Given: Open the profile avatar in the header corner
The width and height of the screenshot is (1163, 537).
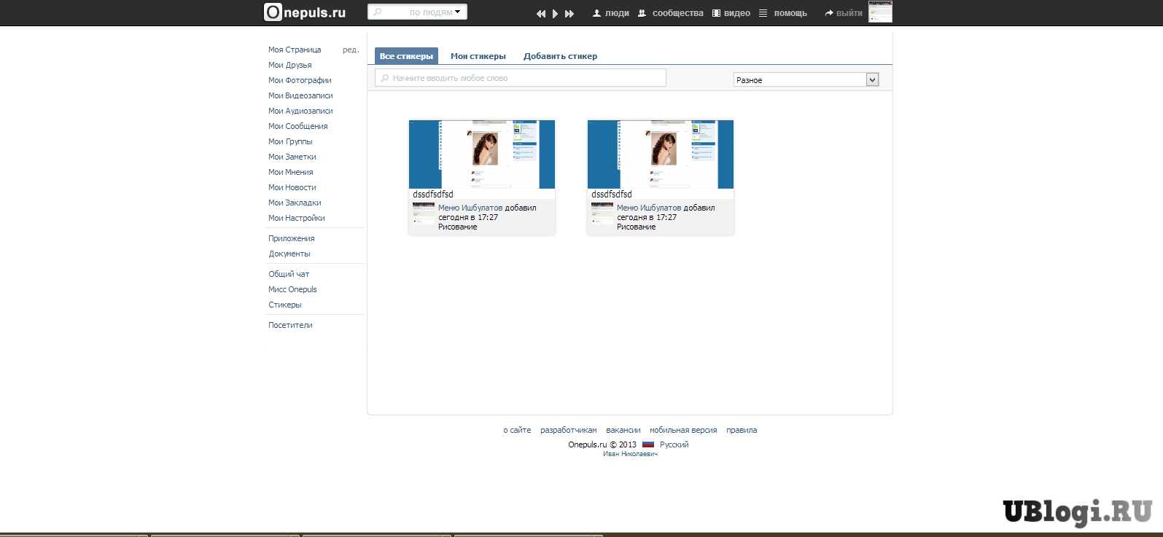Looking at the screenshot, I should (880, 12).
